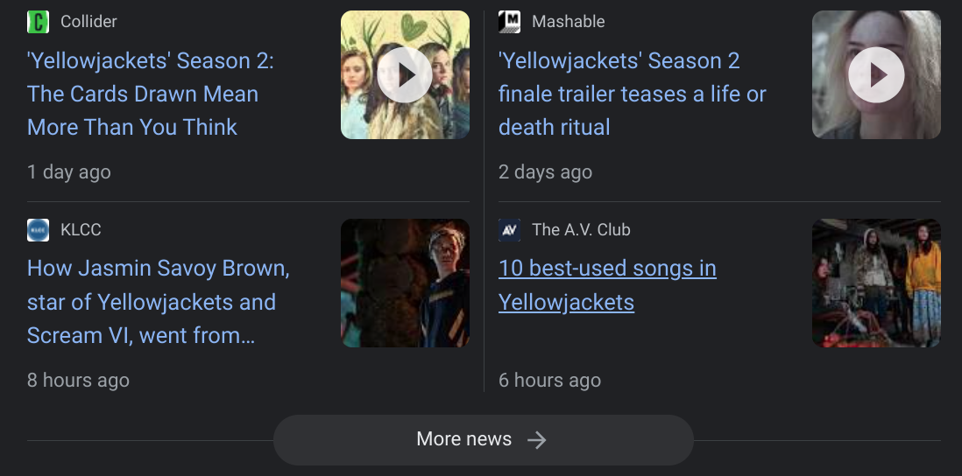
Task: Click The A.V. Club favicon
Action: [509, 230]
